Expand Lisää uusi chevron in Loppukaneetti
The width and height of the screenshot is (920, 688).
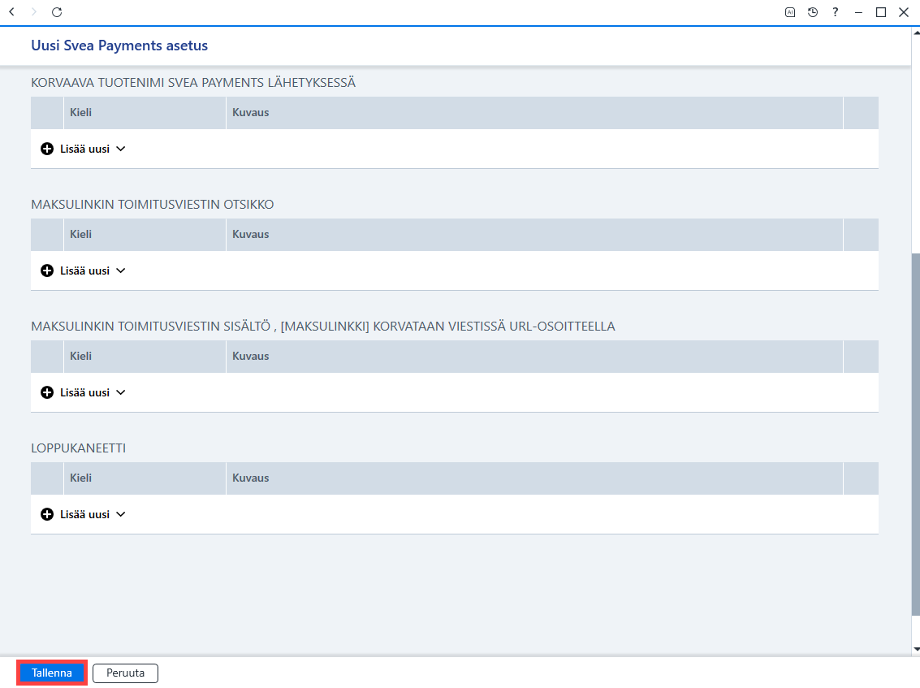point(121,514)
